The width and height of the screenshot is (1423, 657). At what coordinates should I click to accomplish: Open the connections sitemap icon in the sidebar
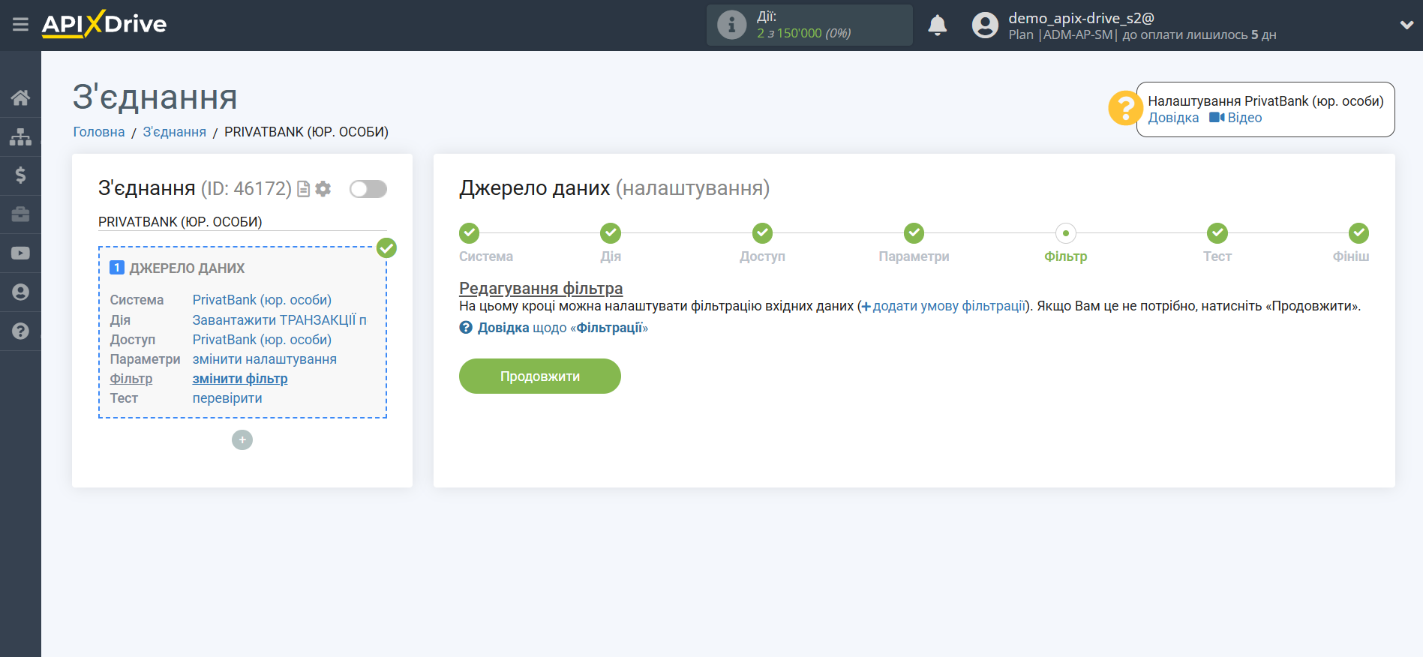(20, 136)
